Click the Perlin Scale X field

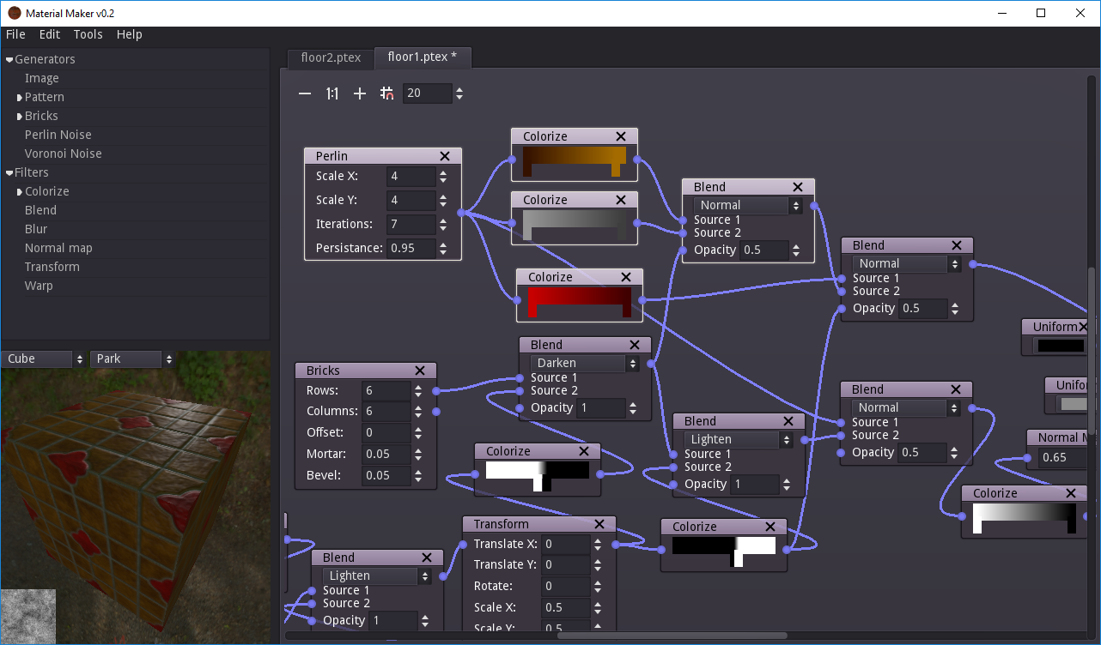coord(411,176)
